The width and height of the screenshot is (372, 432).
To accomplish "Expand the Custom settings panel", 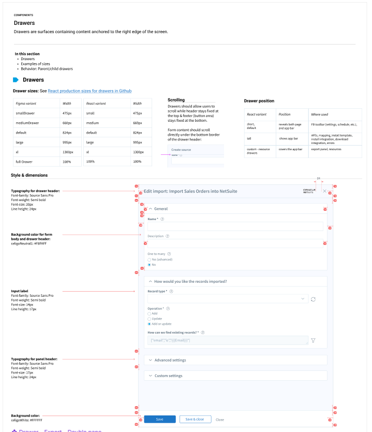I will coord(150,376).
